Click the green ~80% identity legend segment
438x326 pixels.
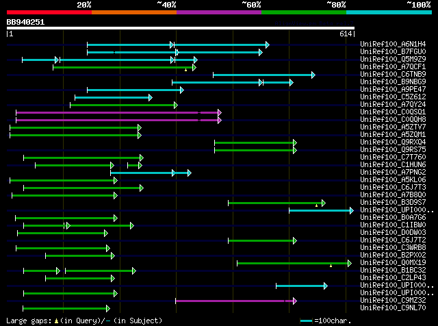pyautogui.click(x=304, y=12)
